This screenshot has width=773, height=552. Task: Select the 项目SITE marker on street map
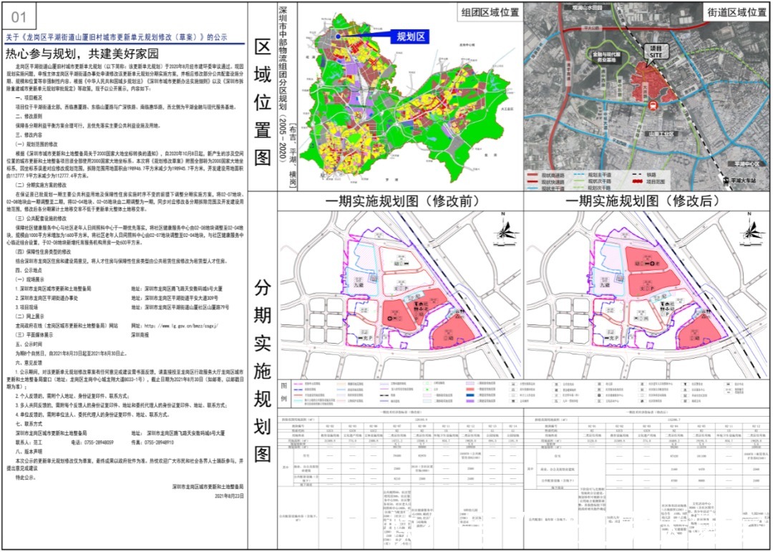[x=658, y=52]
